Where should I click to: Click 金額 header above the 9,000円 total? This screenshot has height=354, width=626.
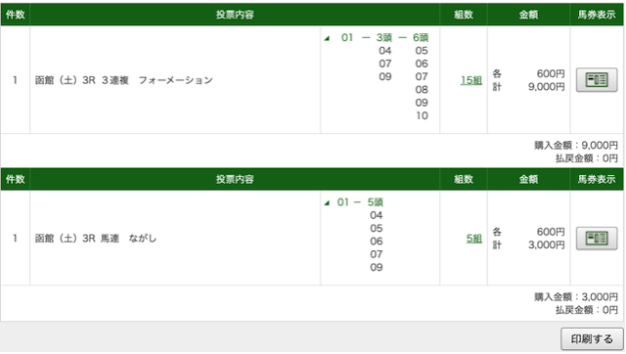pyautogui.click(x=528, y=15)
